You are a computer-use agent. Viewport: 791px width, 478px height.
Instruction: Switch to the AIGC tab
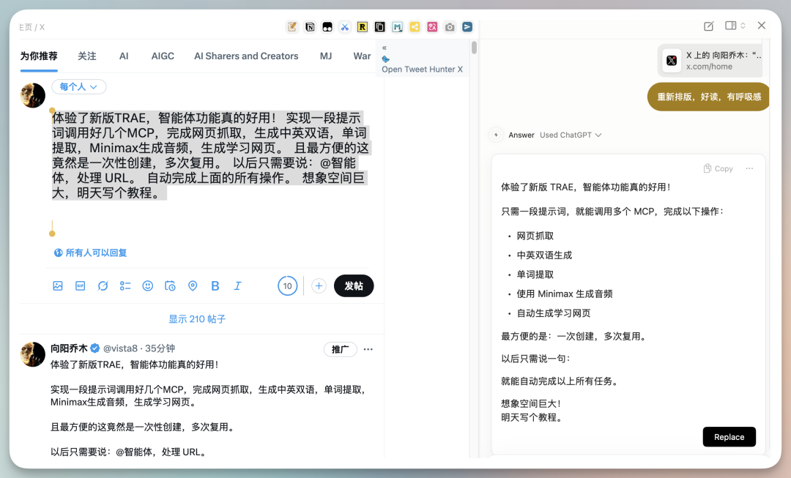(x=163, y=56)
